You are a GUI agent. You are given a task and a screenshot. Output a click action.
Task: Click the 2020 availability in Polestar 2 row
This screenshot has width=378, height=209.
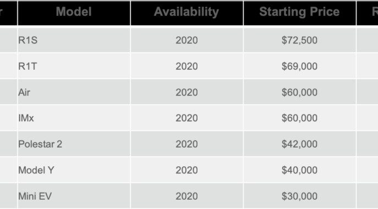187,144
